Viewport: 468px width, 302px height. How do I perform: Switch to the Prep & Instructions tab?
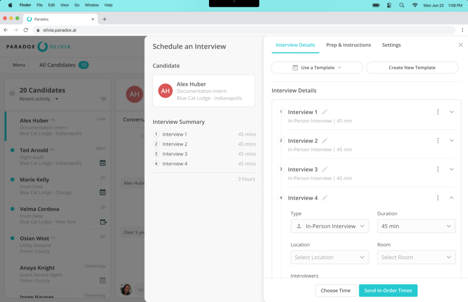click(348, 45)
